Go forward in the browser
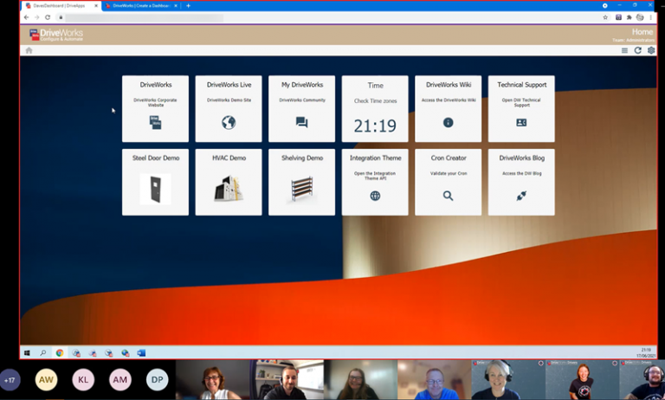This screenshot has width=665, height=400. (x=37, y=17)
